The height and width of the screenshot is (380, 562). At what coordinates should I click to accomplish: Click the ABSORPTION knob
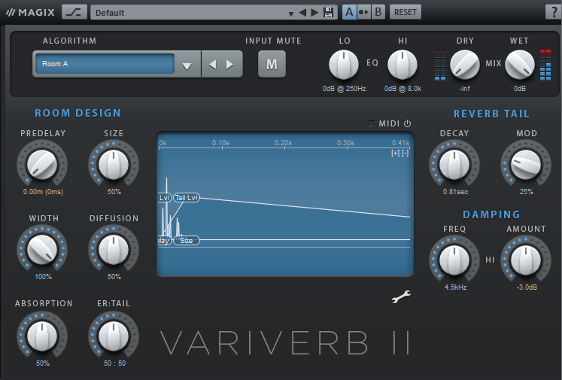click(42, 336)
